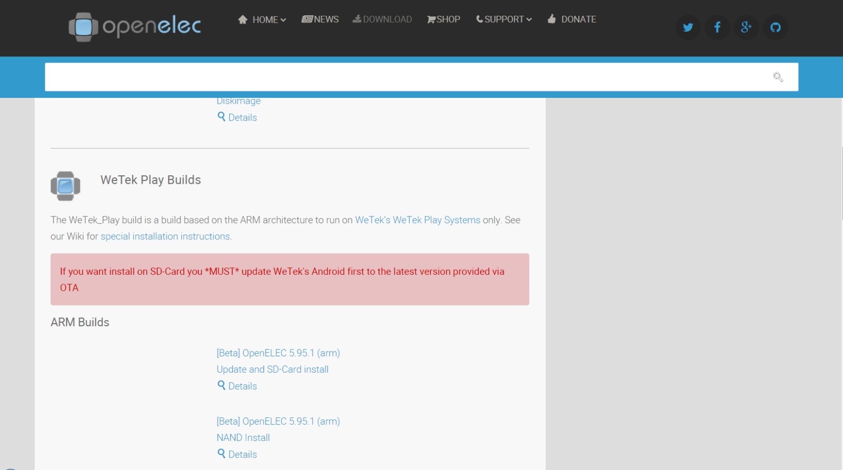Follow the WeTek's WeTek Play Systems link
843x470 pixels.
click(418, 220)
